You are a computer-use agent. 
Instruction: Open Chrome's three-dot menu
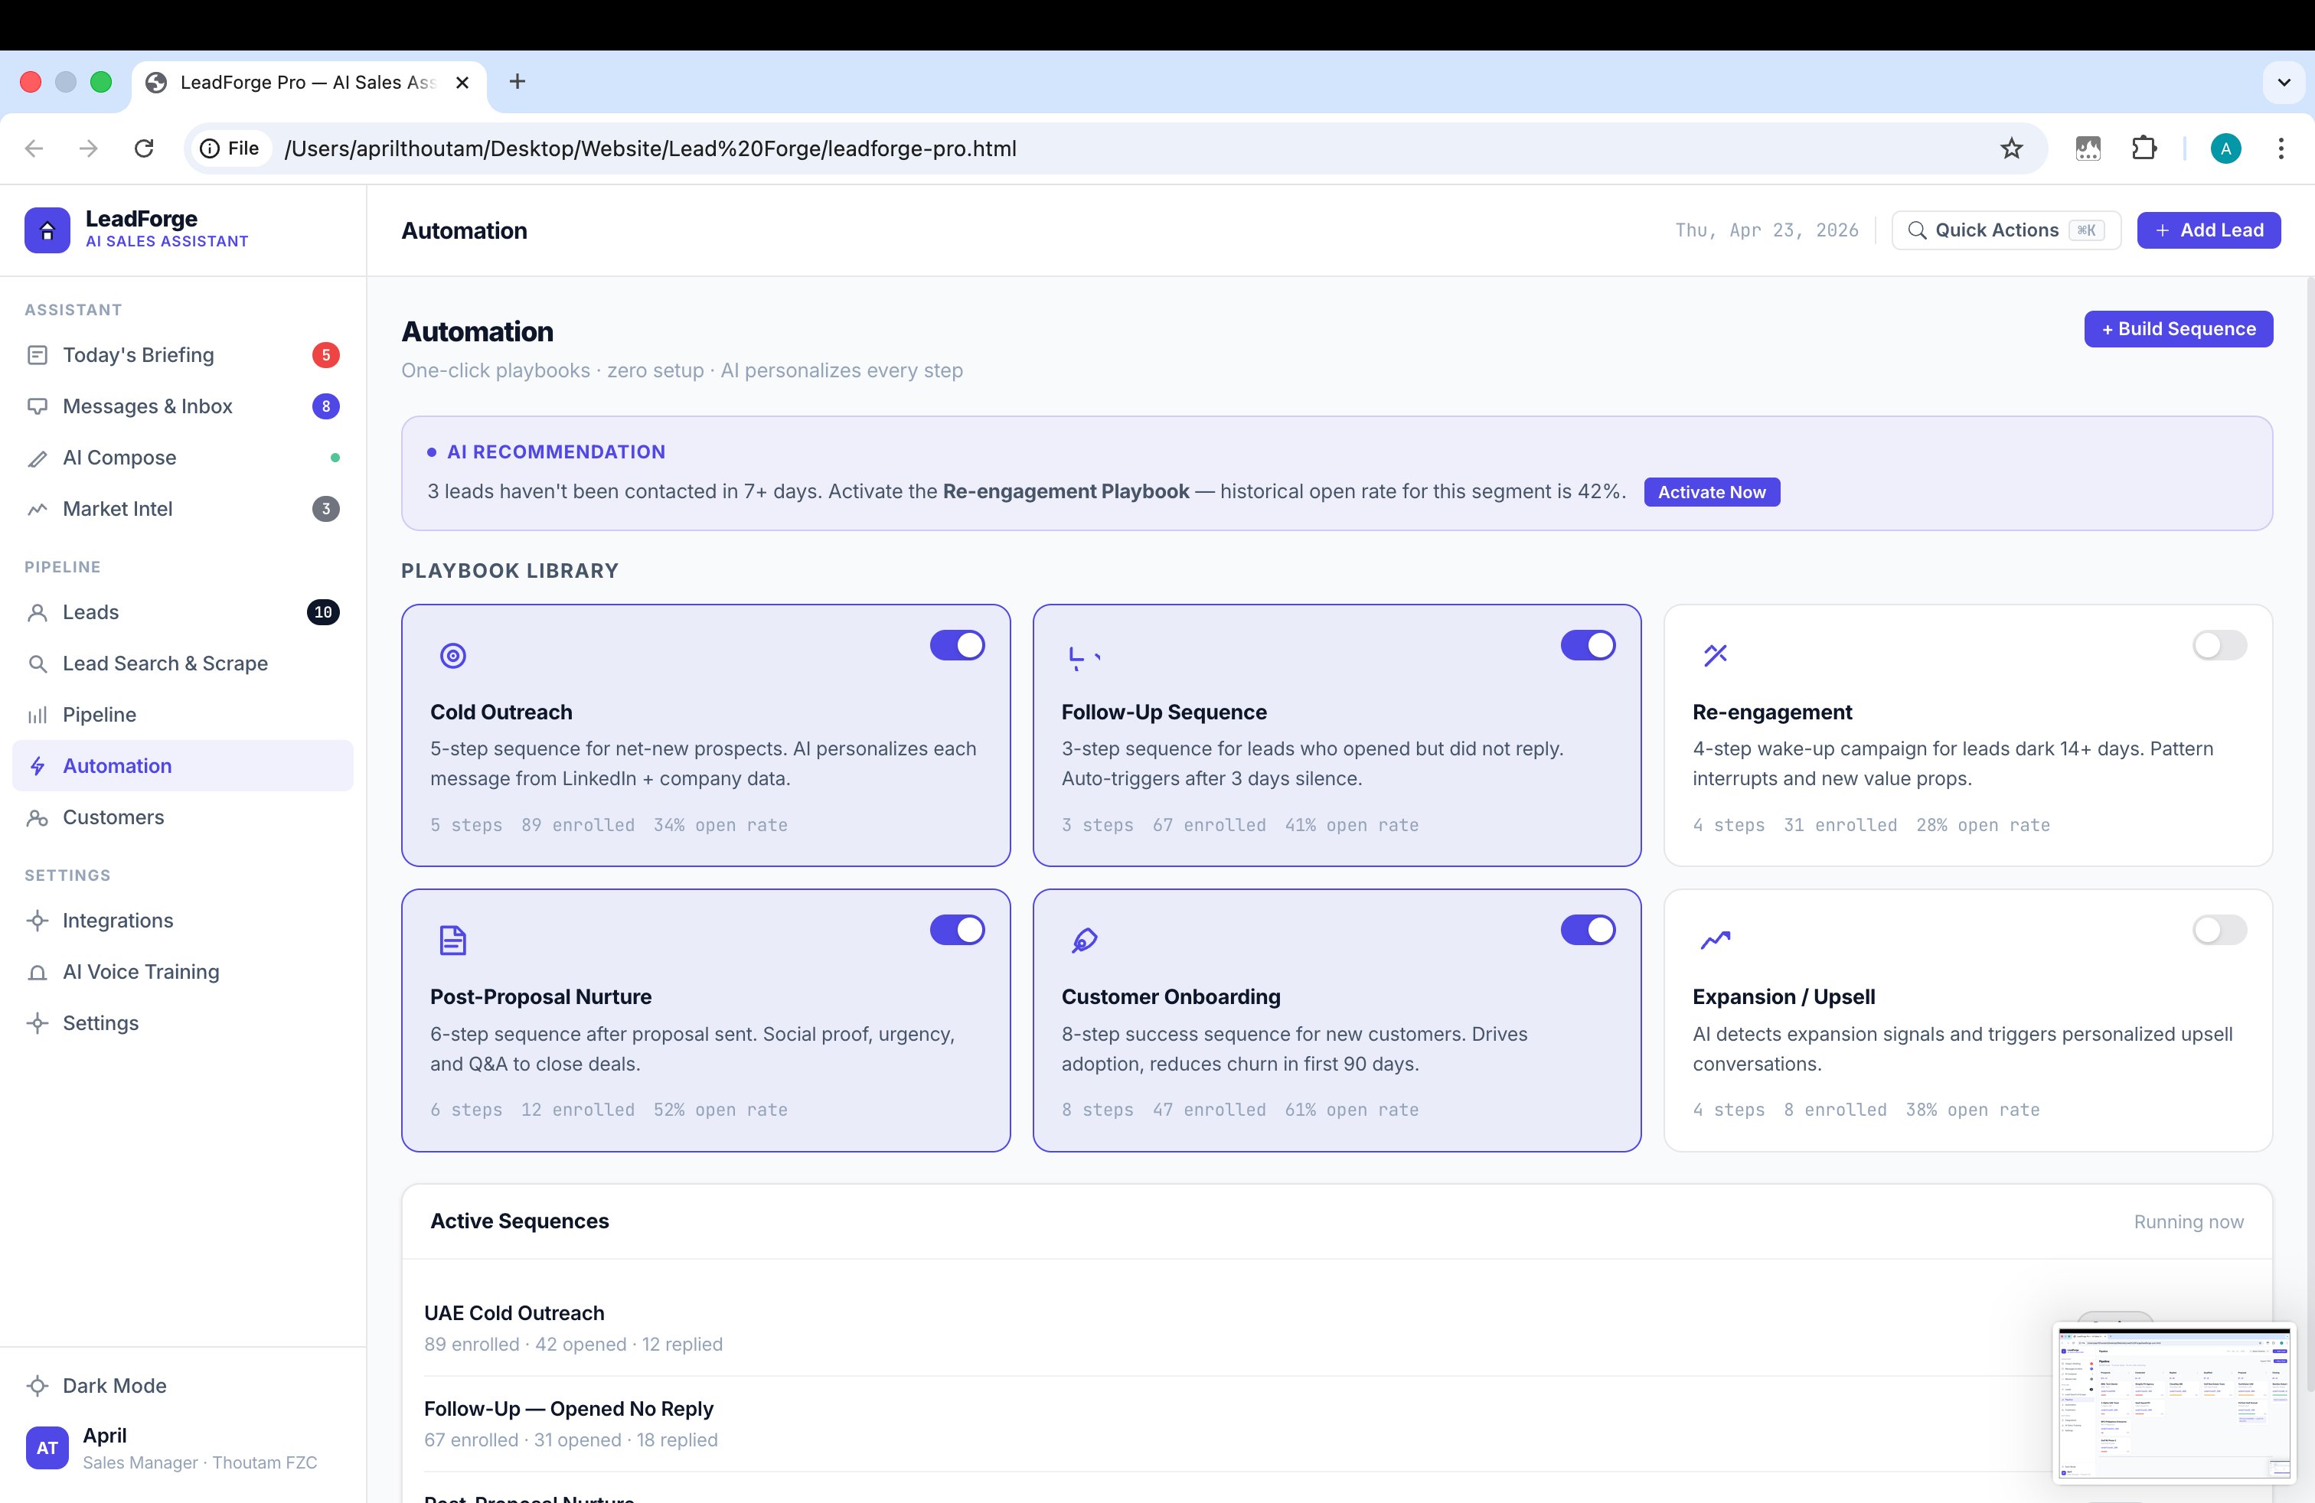2280,148
